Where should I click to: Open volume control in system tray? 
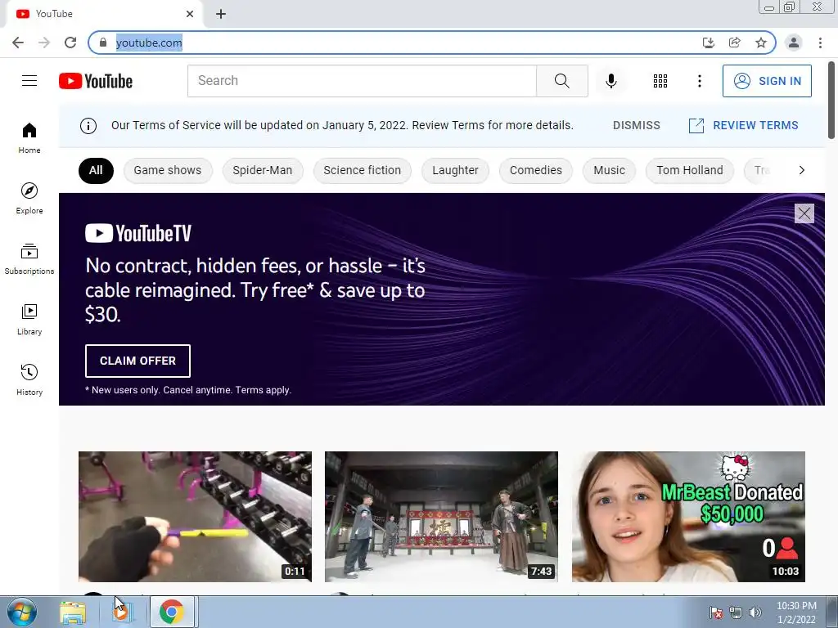(x=755, y=612)
